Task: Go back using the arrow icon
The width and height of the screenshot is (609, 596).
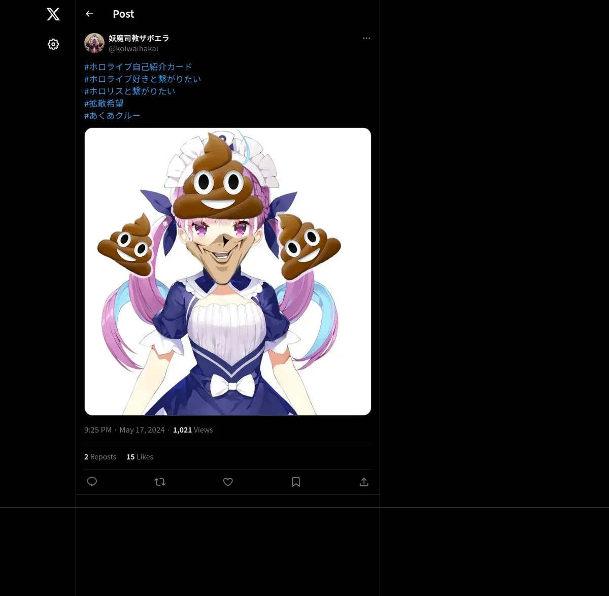Action: click(x=90, y=14)
